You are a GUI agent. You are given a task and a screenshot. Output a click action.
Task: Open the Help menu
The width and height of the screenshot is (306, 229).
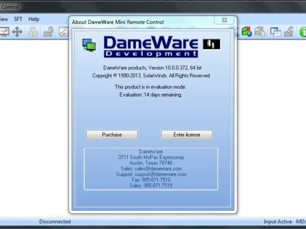coord(34,19)
